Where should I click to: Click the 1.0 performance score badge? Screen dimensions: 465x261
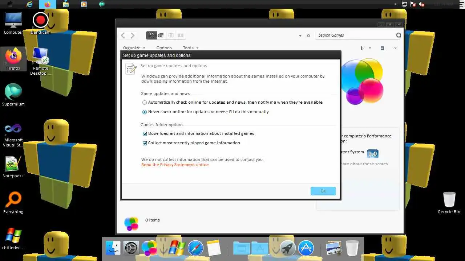(373, 154)
